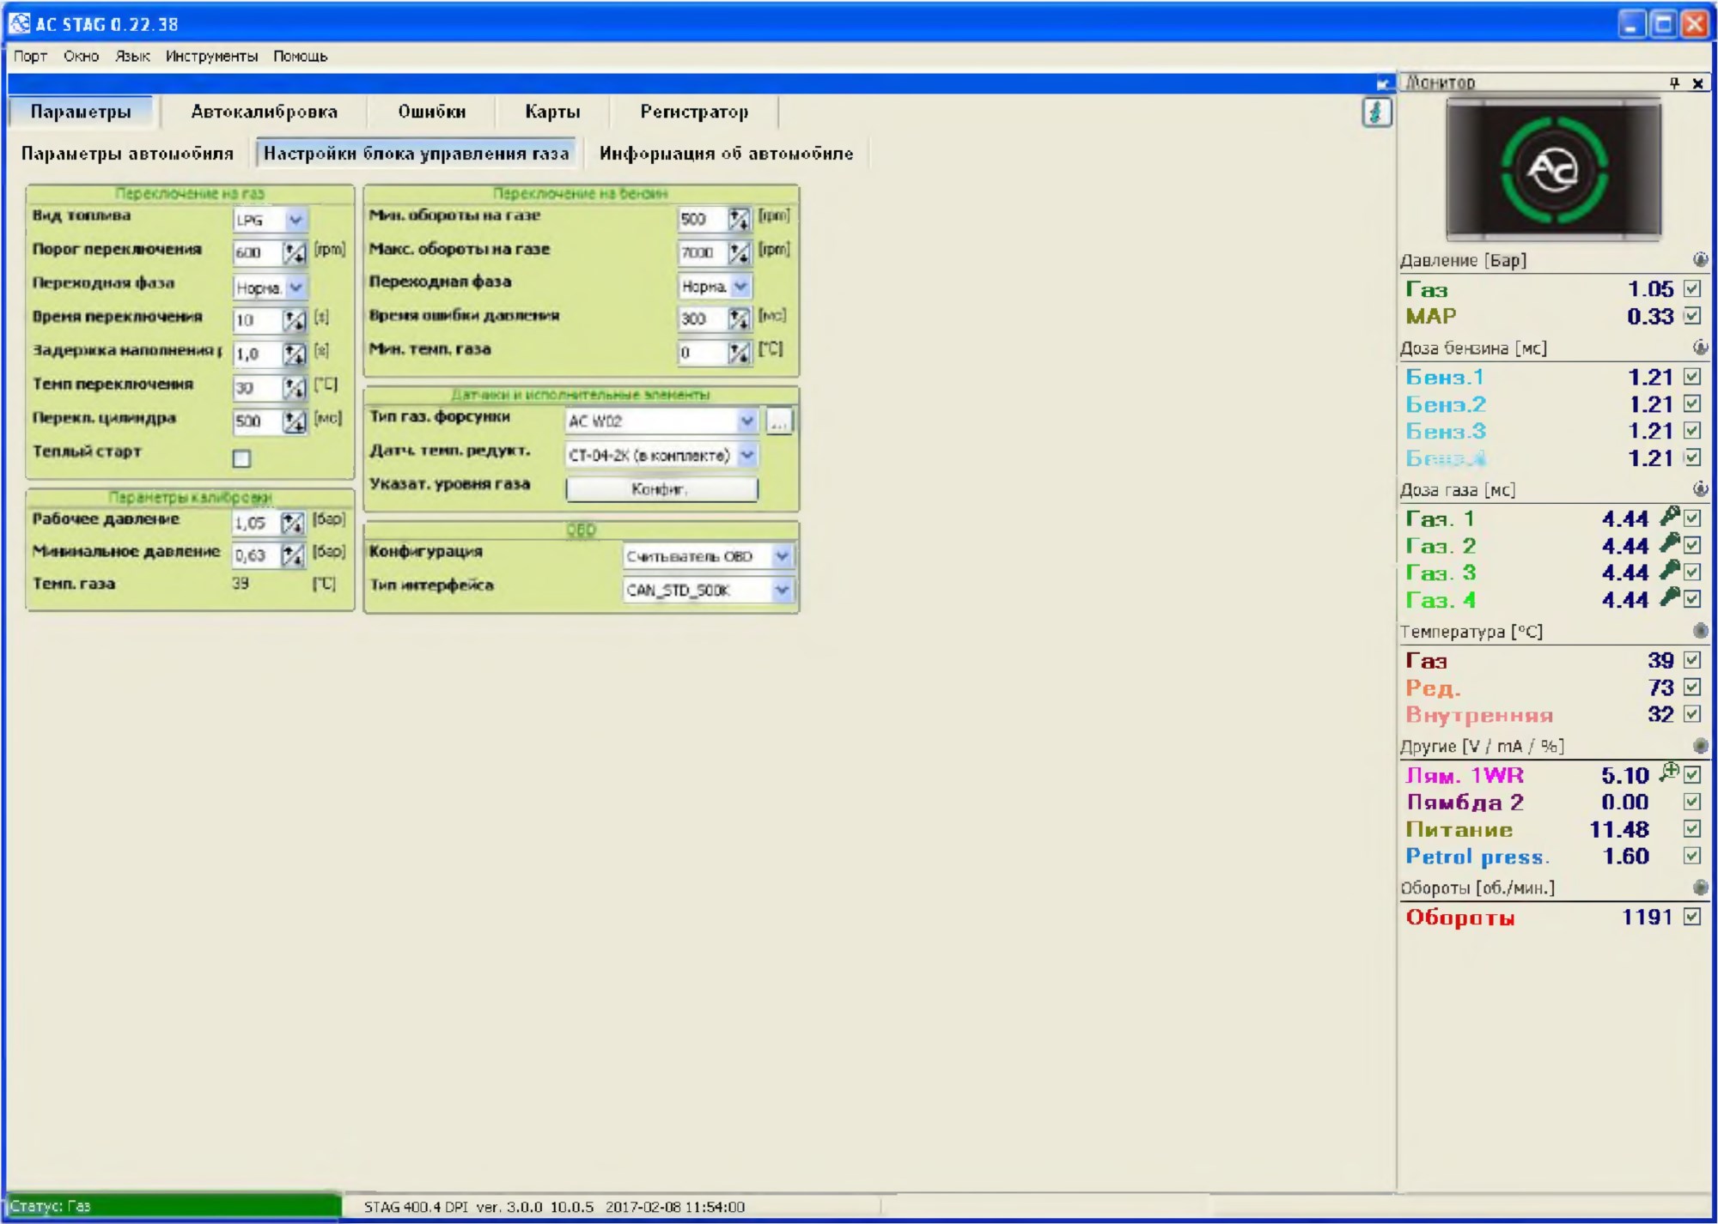
Task: Click the spinner icon for Задержка наполнения
Action: click(x=295, y=354)
